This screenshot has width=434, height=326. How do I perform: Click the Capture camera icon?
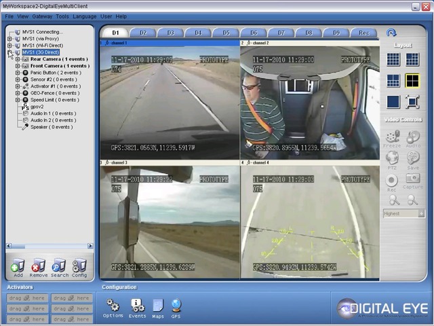(x=412, y=181)
